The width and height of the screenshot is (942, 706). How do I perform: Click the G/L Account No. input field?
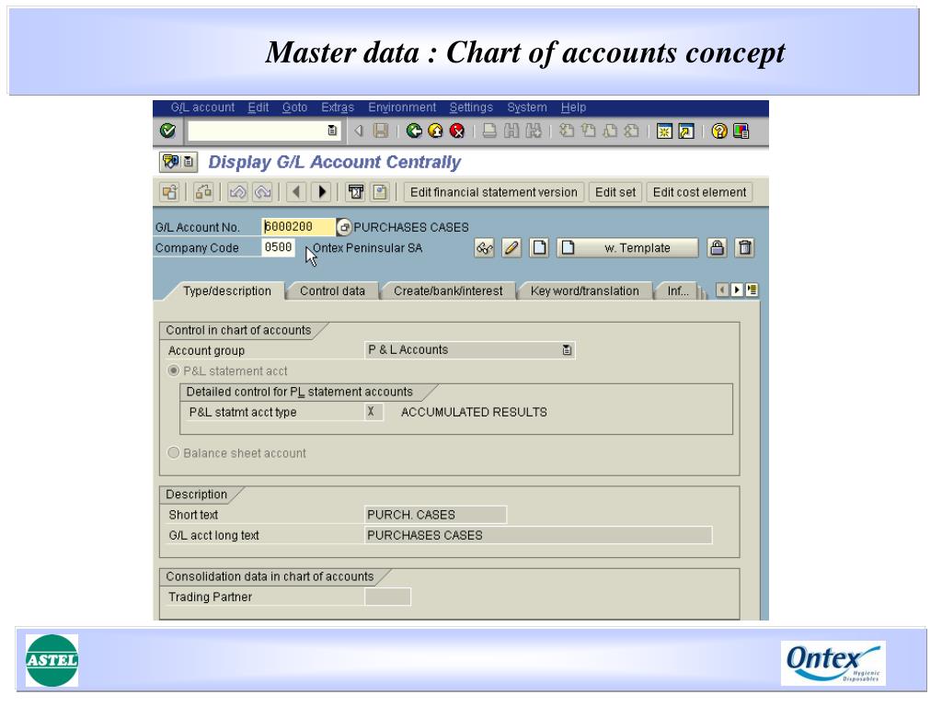298,227
